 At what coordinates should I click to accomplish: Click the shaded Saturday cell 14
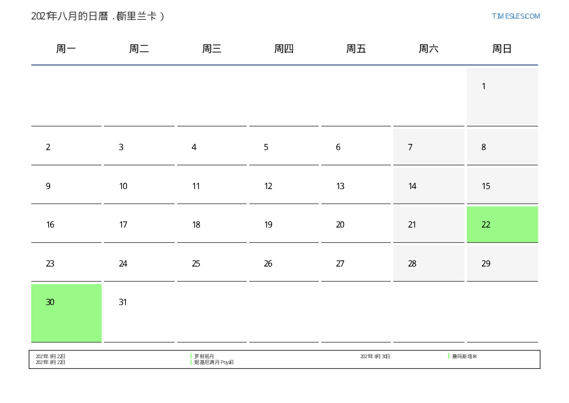pos(428,186)
